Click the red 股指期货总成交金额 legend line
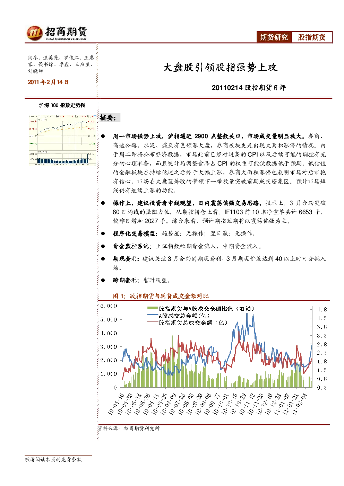This screenshot has height=486, width=344. point(153,322)
